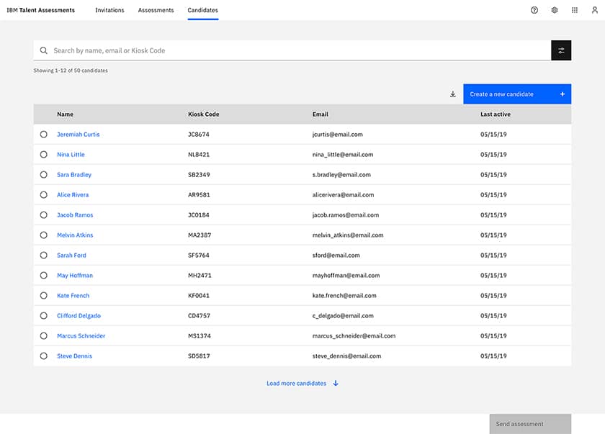Select the radio button for Steve Dennis
The height and width of the screenshot is (434, 605).
[x=42, y=356]
